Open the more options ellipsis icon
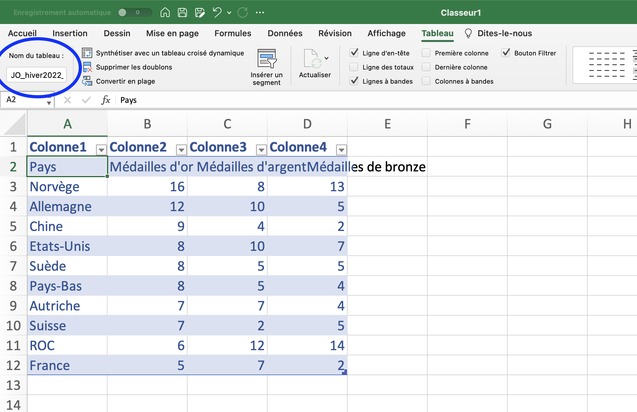The height and width of the screenshot is (412, 637). 260,12
